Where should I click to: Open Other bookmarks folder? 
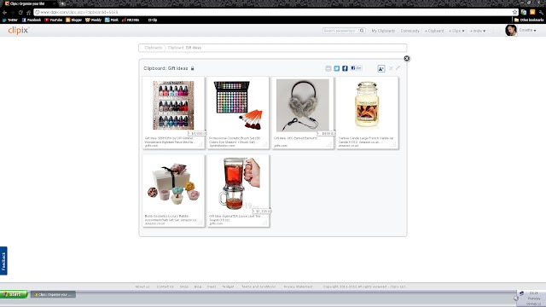[529, 20]
